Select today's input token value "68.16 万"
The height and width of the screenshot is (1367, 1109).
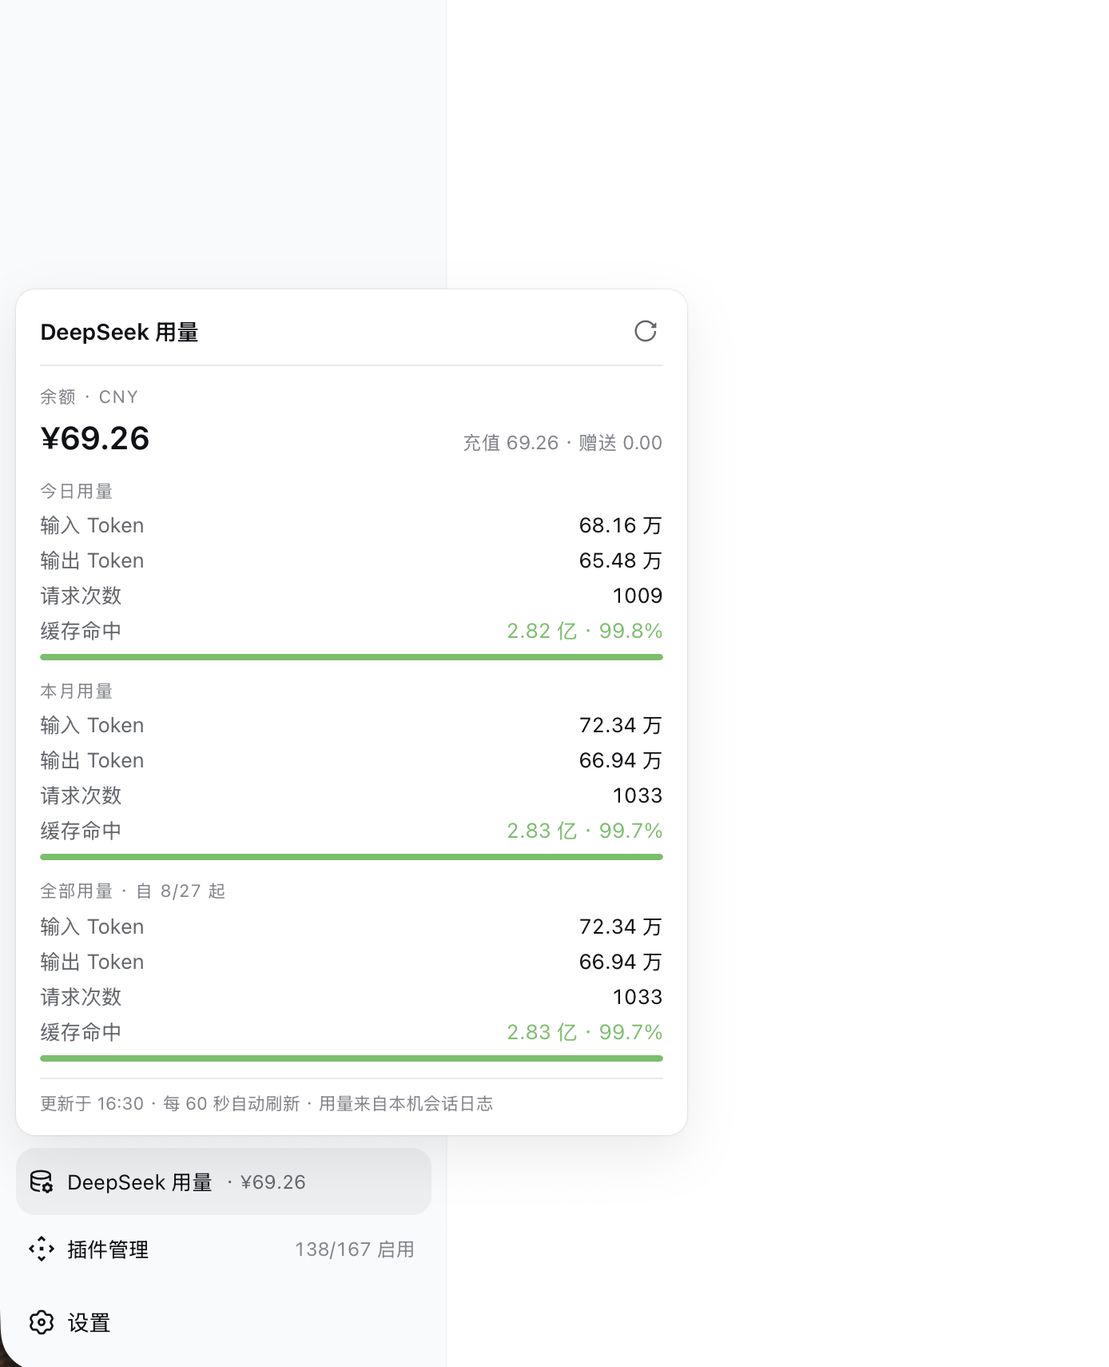coord(621,525)
